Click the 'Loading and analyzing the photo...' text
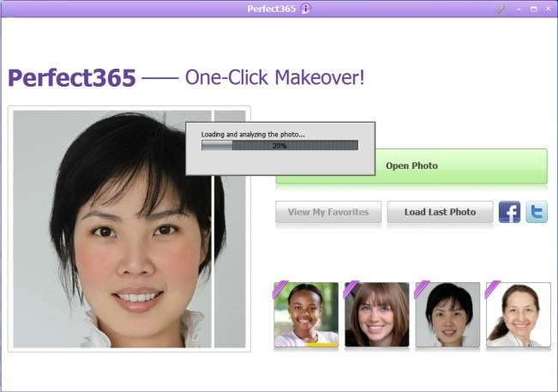The width and height of the screenshot is (558, 392). (253, 134)
